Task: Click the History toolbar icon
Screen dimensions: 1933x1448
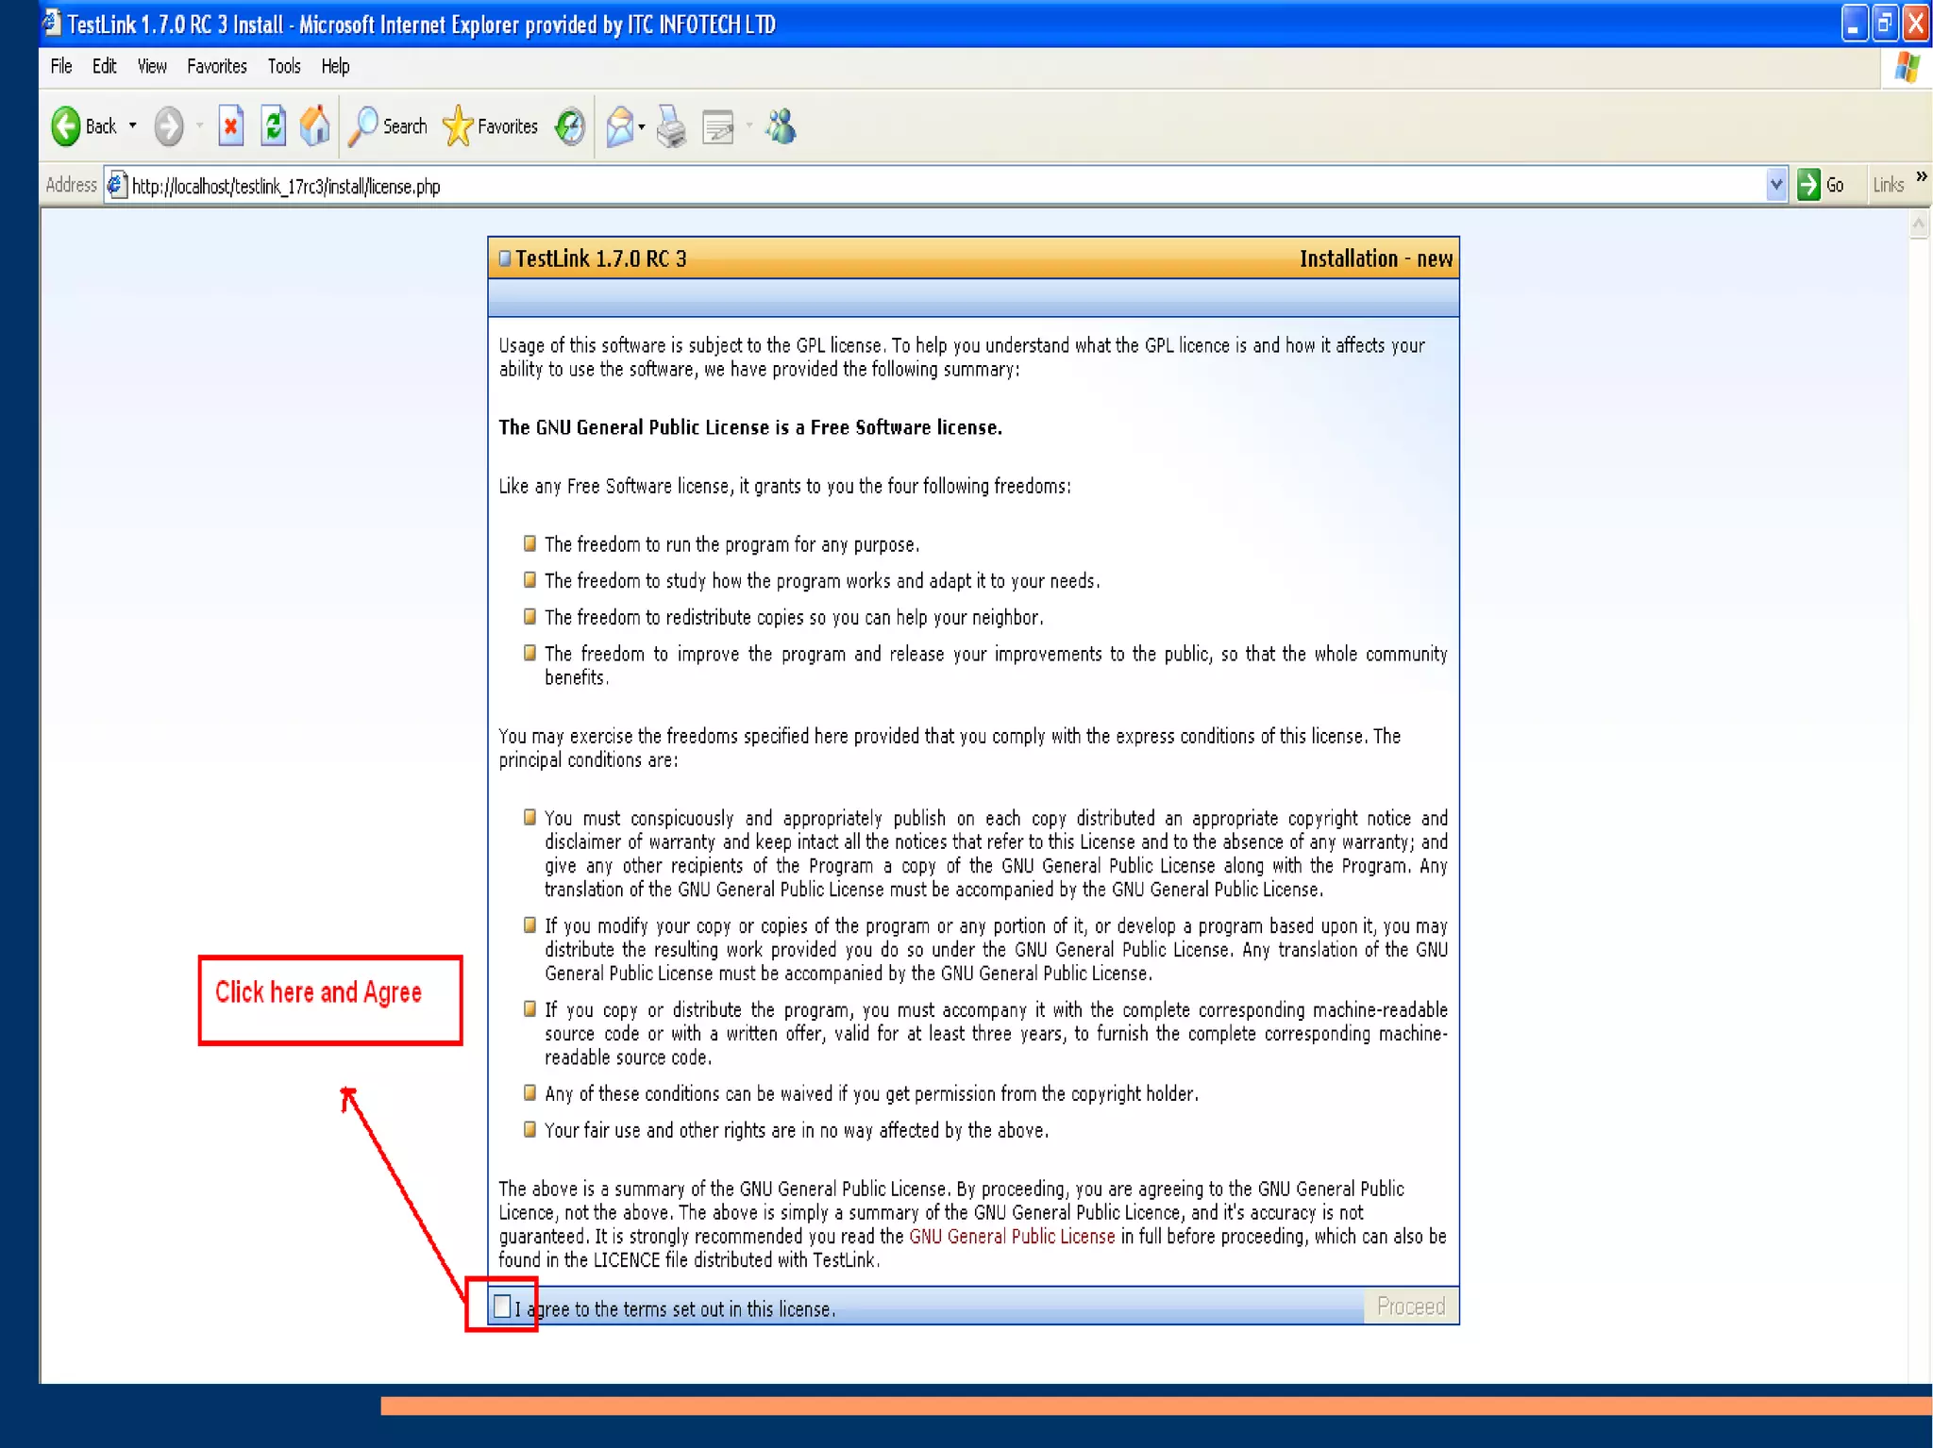Action: [570, 126]
